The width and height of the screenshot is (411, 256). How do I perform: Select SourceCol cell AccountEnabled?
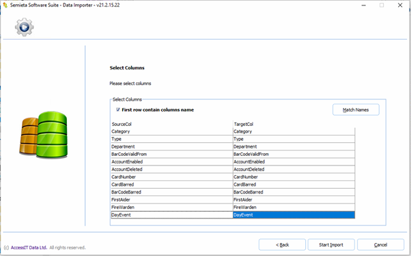tap(172, 162)
